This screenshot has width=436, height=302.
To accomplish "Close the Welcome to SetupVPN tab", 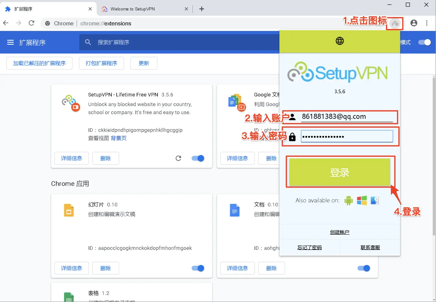I will click(x=186, y=9).
